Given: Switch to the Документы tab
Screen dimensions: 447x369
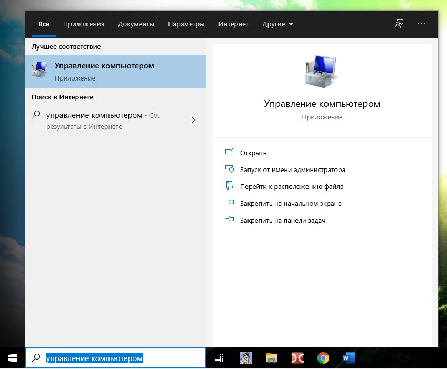Looking at the screenshot, I should pyautogui.click(x=136, y=24).
